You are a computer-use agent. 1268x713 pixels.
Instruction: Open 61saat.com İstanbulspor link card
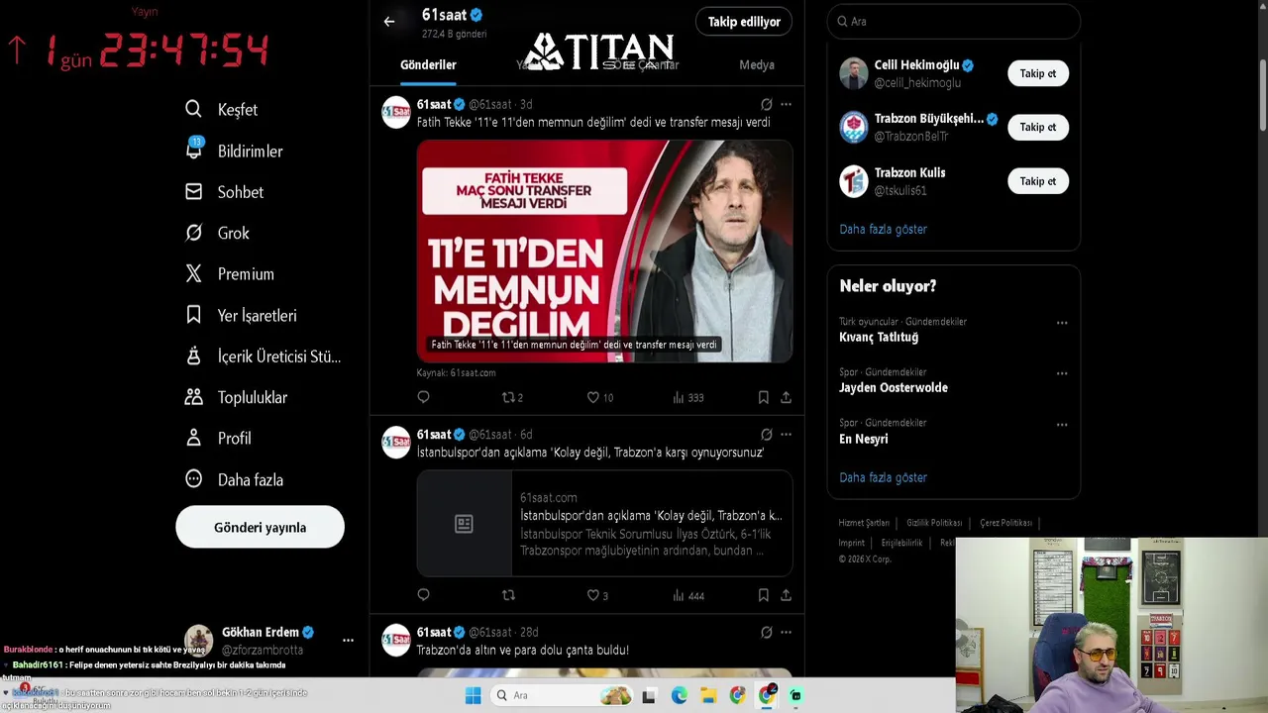pyautogui.click(x=604, y=524)
